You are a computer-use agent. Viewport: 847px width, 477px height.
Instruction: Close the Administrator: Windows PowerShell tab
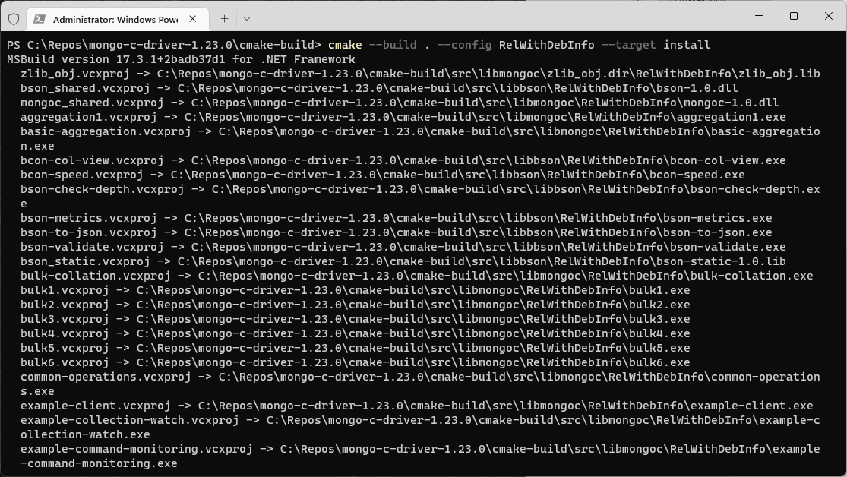[193, 18]
